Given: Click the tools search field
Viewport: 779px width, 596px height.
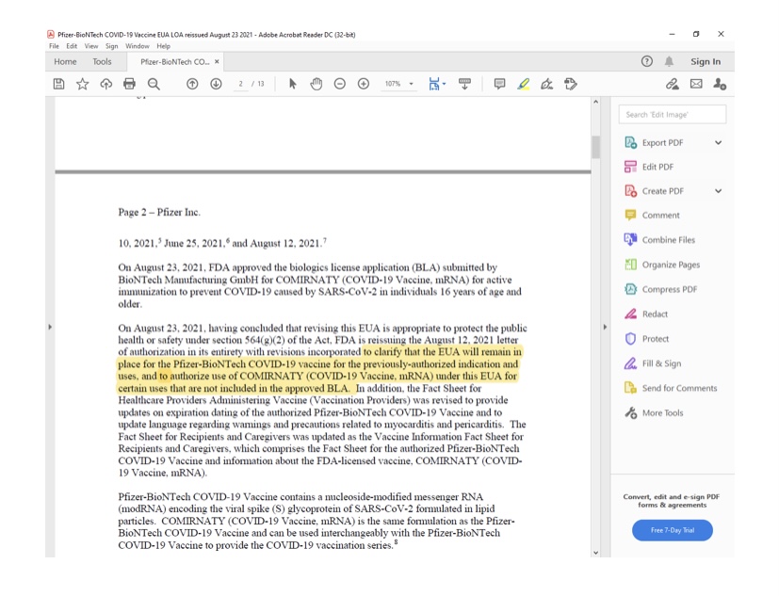Looking at the screenshot, I should pyautogui.click(x=673, y=114).
